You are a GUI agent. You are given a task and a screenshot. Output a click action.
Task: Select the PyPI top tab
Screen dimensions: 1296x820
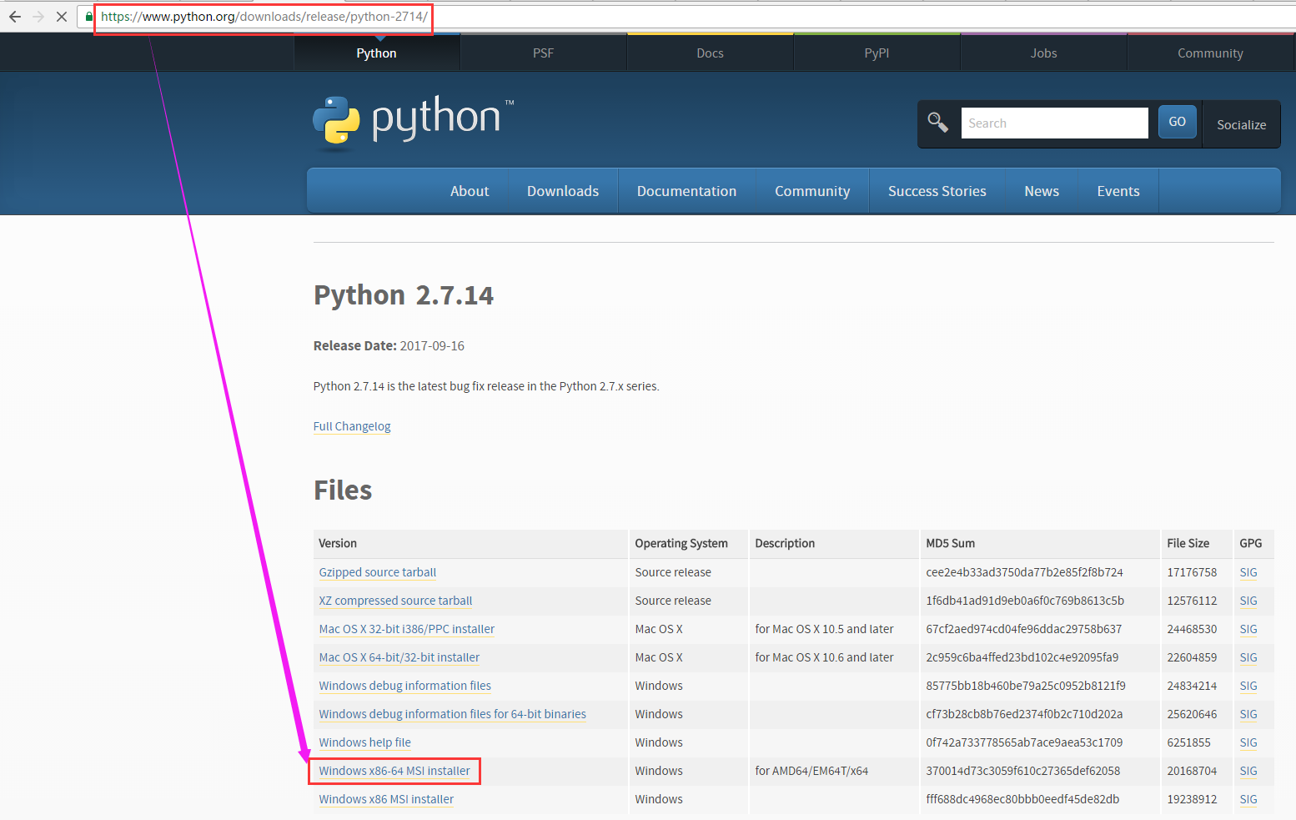point(877,53)
